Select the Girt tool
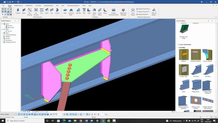218x123 pixels. (52, 11)
